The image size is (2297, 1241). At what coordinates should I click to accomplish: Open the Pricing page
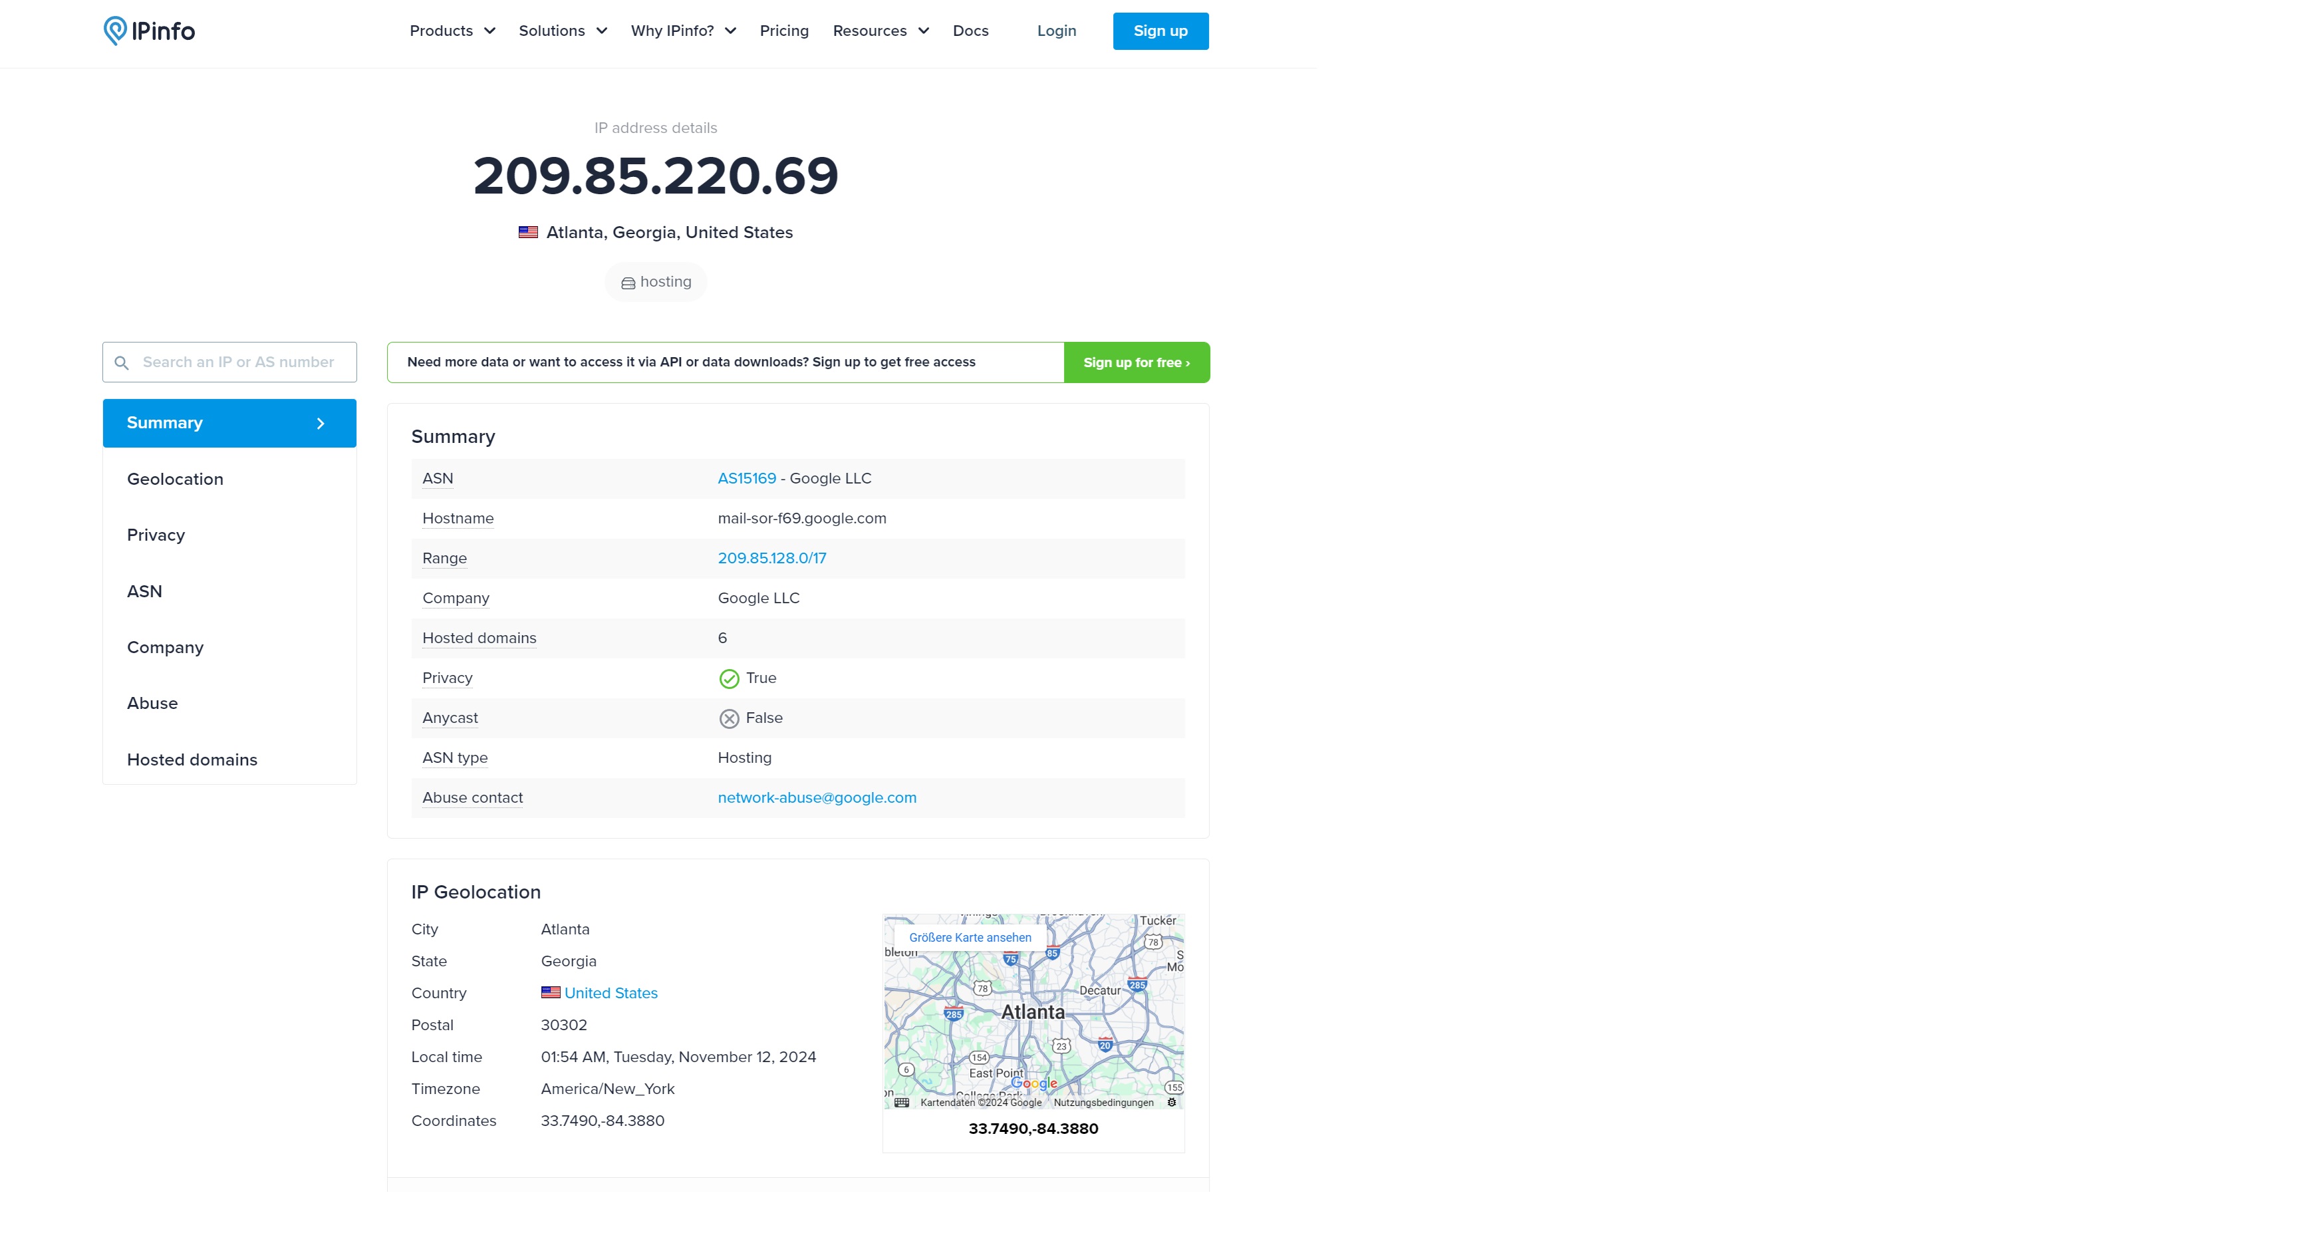784,31
